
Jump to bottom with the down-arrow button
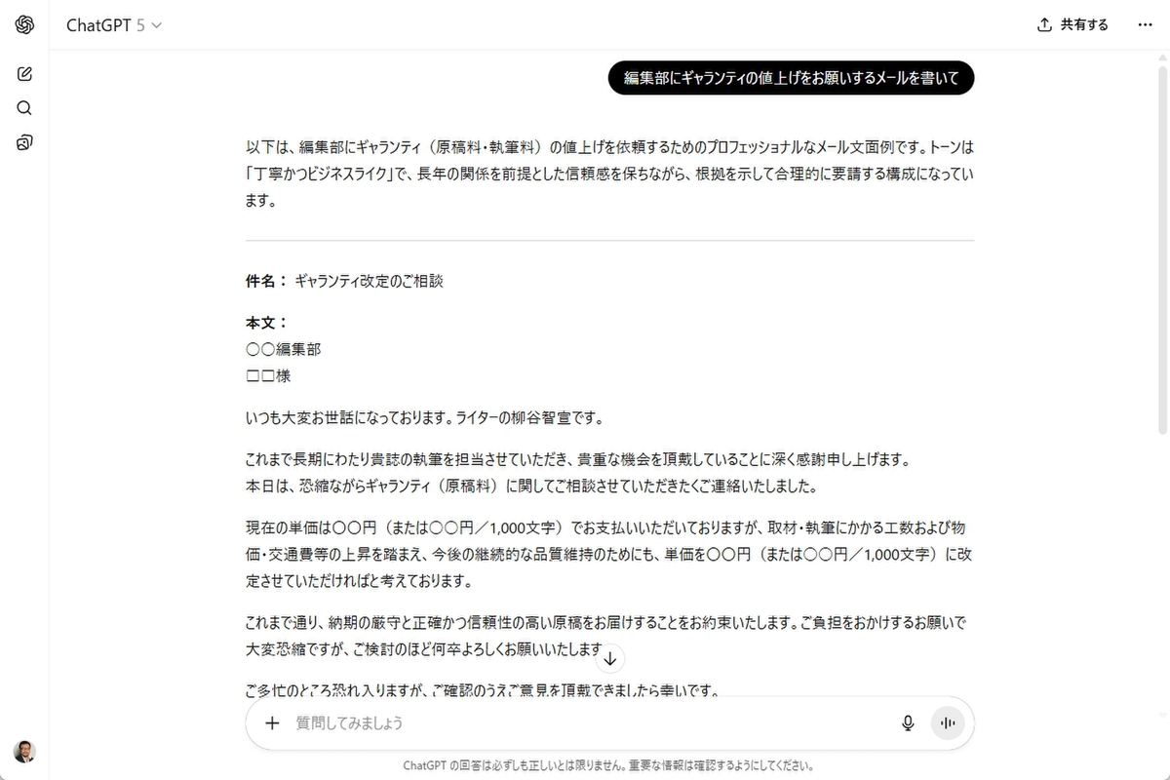click(x=610, y=658)
